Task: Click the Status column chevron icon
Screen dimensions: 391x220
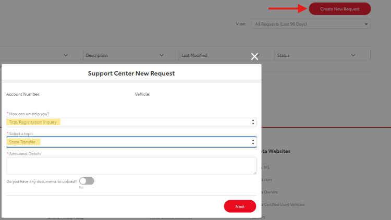Action: point(353,55)
